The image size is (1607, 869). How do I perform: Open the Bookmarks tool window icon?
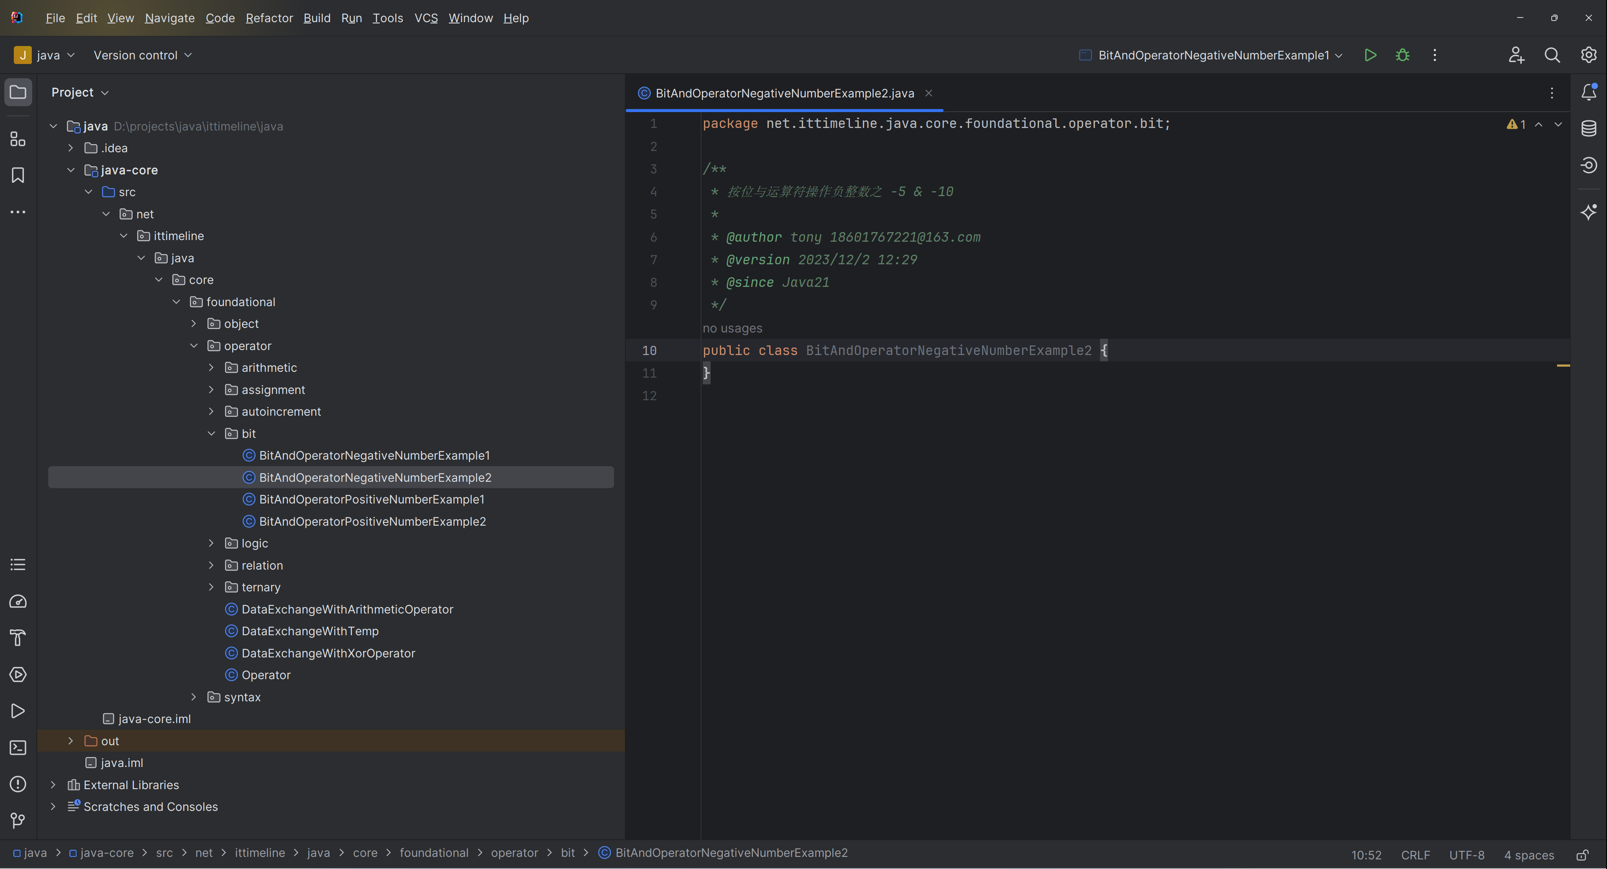point(18,175)
